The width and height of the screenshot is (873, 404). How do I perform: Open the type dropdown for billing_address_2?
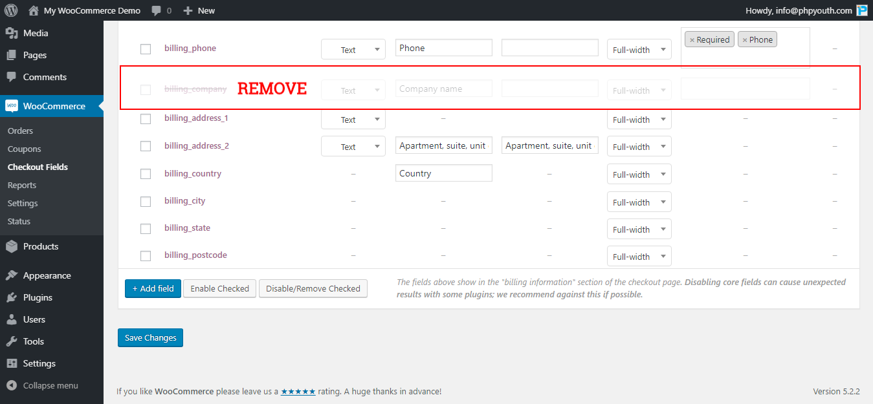coord(353,146)
